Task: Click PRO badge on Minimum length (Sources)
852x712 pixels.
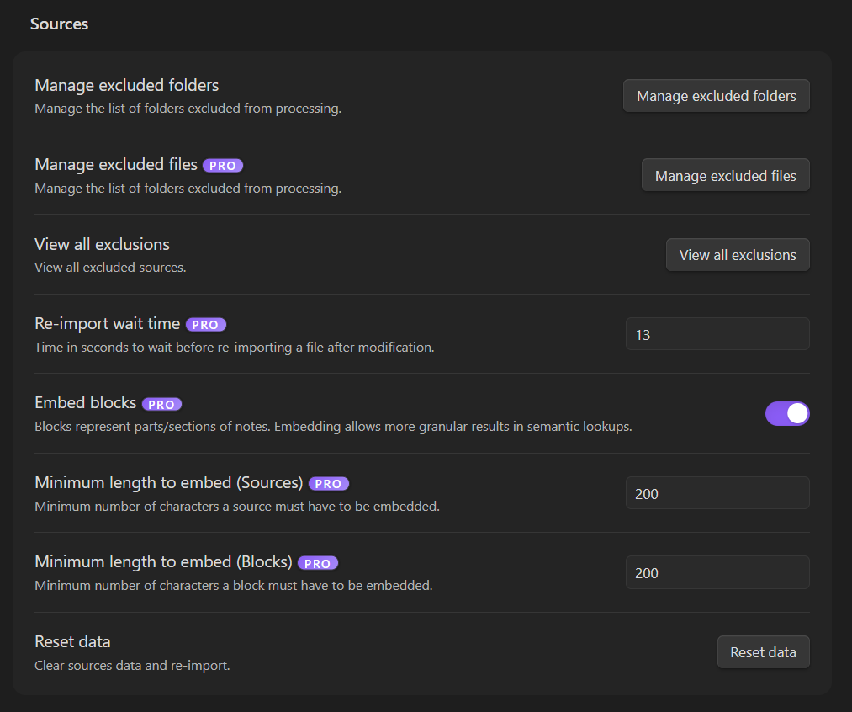Action: click(328, 484)
